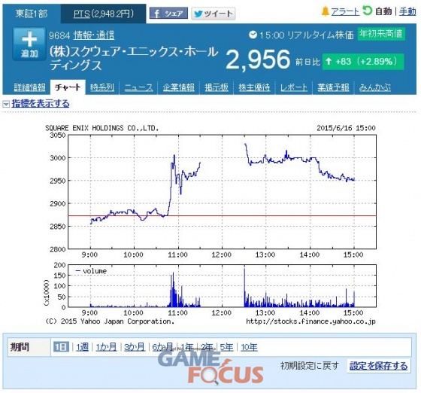Screen dimensions: 421x393
Task: Open the 時系列 time series tab
Action: click(102, 87)
